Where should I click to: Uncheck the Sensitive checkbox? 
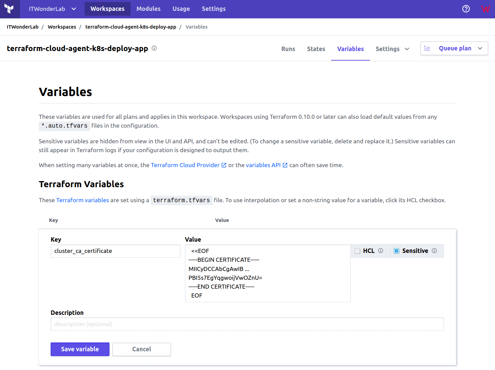pos(396,251)
